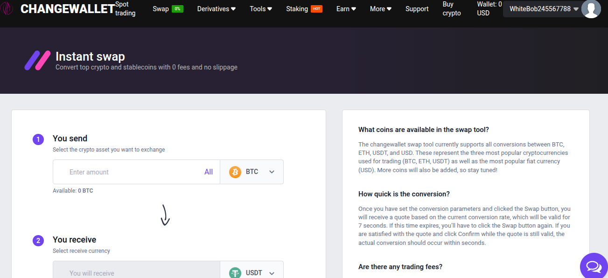Click the Tether USDT coin icon
Viewport: 608px width, 278px height.
coord(235,273)
